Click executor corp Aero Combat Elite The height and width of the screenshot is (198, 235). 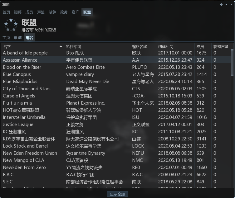(x=86, y=67)
